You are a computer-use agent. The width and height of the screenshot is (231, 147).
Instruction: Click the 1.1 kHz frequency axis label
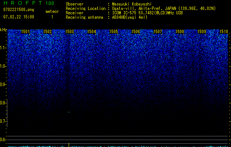point(3,48)
